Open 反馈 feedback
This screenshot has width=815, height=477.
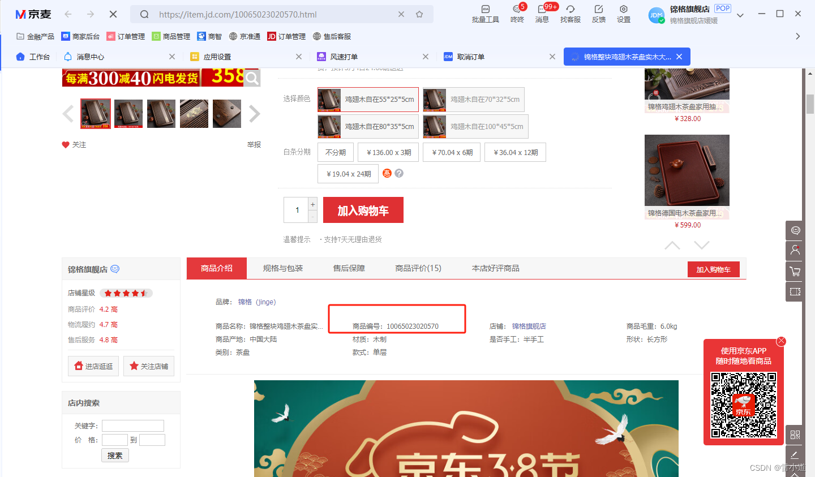click(599, 14)
